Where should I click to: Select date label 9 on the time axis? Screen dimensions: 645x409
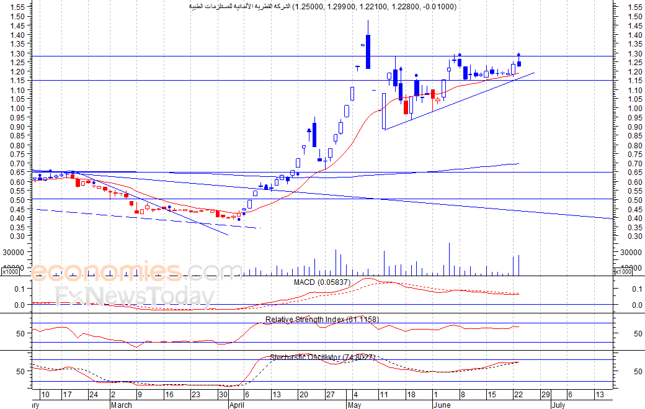coord(140,395)
